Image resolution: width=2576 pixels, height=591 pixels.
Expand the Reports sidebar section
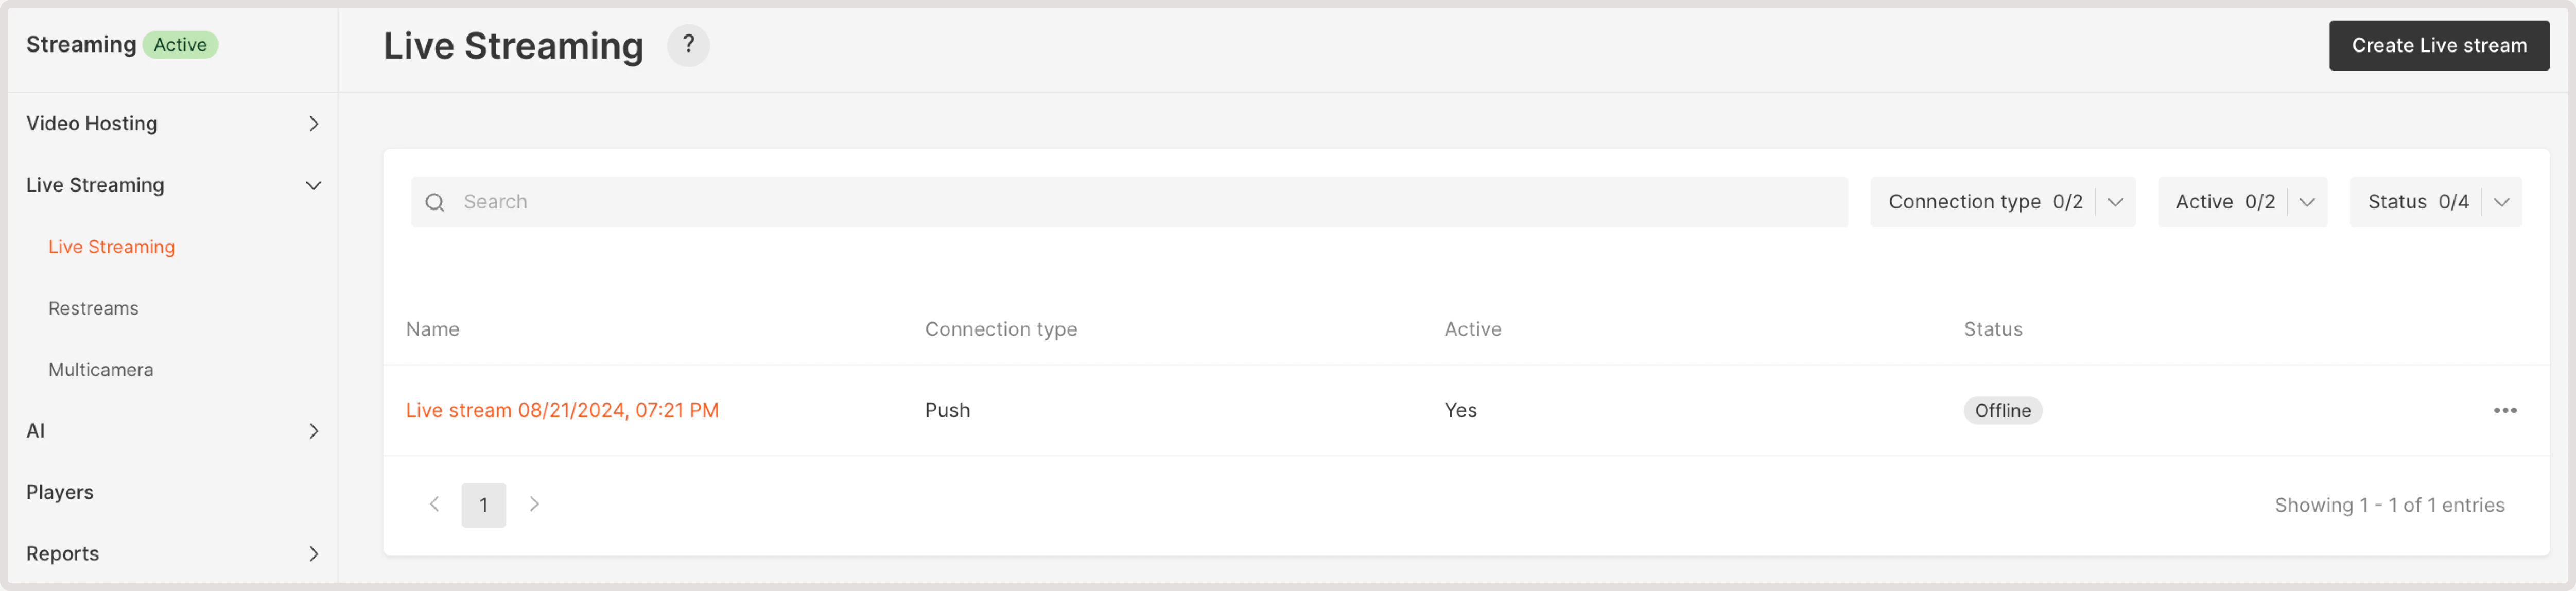coord(313,554)
